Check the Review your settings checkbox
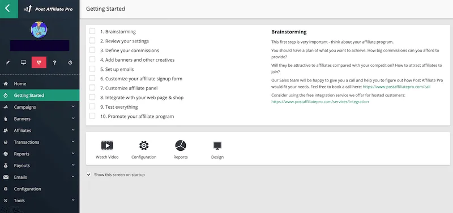Screen dimensions: 453x213 [x=92, y=41]
